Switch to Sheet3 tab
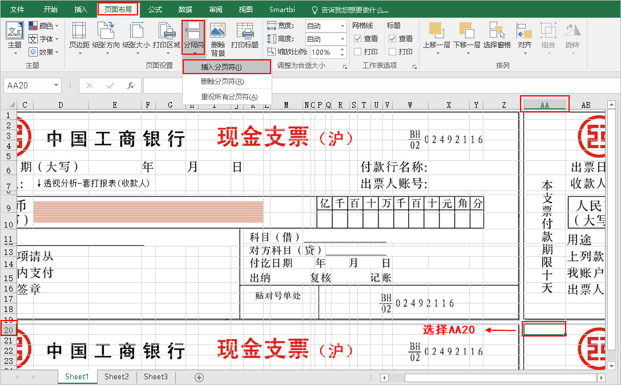The width and height of the screenshot is (621, 385). point(156,376)
